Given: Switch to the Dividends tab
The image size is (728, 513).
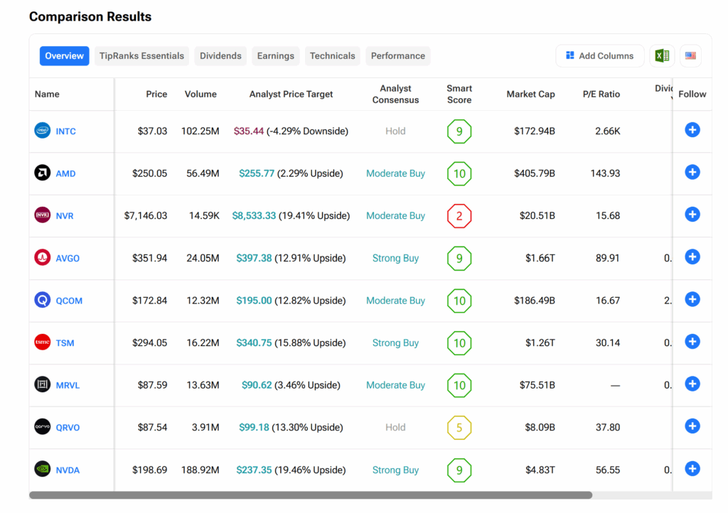Looking at the screenshot, I should tap(220, 56).
